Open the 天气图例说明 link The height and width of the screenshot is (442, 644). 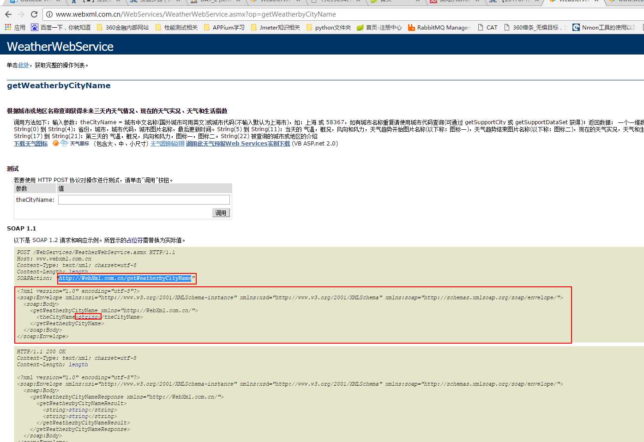pyautogui.click(x=167, y=144)
